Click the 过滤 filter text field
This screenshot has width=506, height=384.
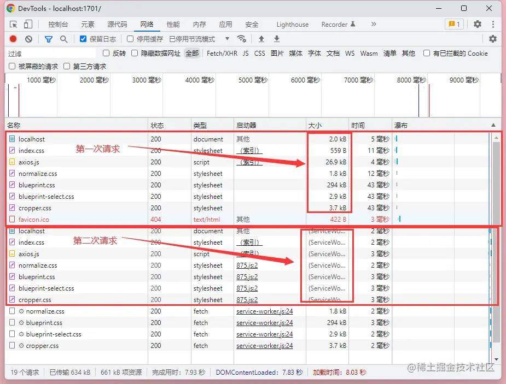(50, 53)
